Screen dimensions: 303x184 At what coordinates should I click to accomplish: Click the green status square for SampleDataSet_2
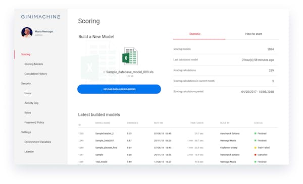(x=255, y=134)
